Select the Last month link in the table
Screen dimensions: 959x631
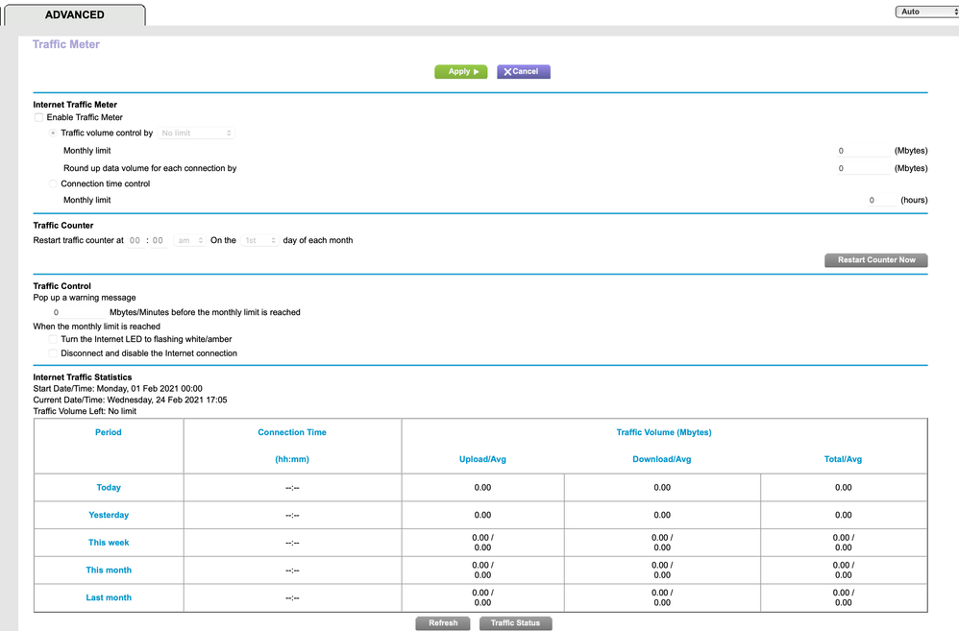pos(108,597)
